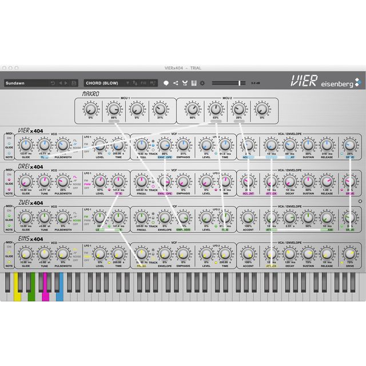Click highlighted EMPHASIS label in ZWEI VCF
Viewport: 366px width, 366px height.
(183, 230)
